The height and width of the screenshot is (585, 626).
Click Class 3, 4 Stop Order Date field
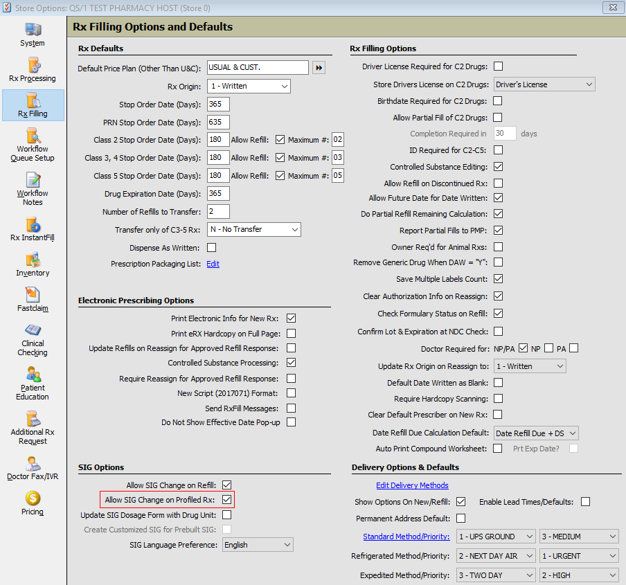(x=218, y=158)
